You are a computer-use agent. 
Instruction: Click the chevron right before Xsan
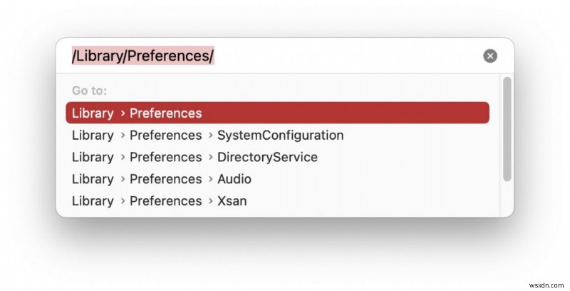coord(210,202)
